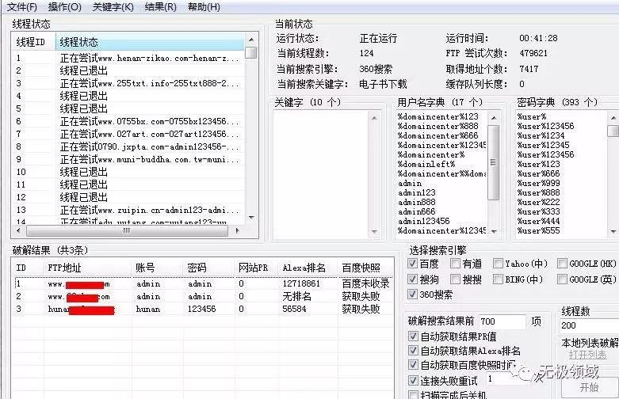Click thread list horizontal scroll-right arrow
This screenshot has height=399, width=619.
[x=237, y=230]
